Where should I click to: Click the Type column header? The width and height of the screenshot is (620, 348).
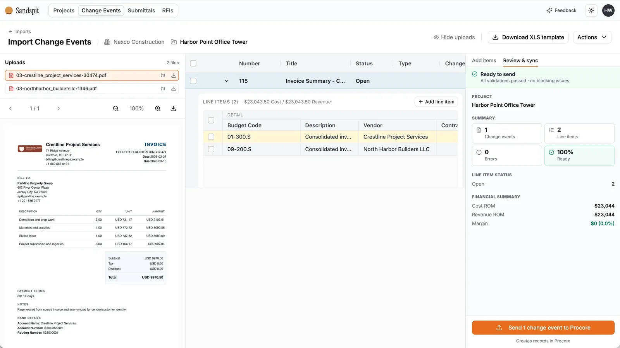[x=405, y=63]
